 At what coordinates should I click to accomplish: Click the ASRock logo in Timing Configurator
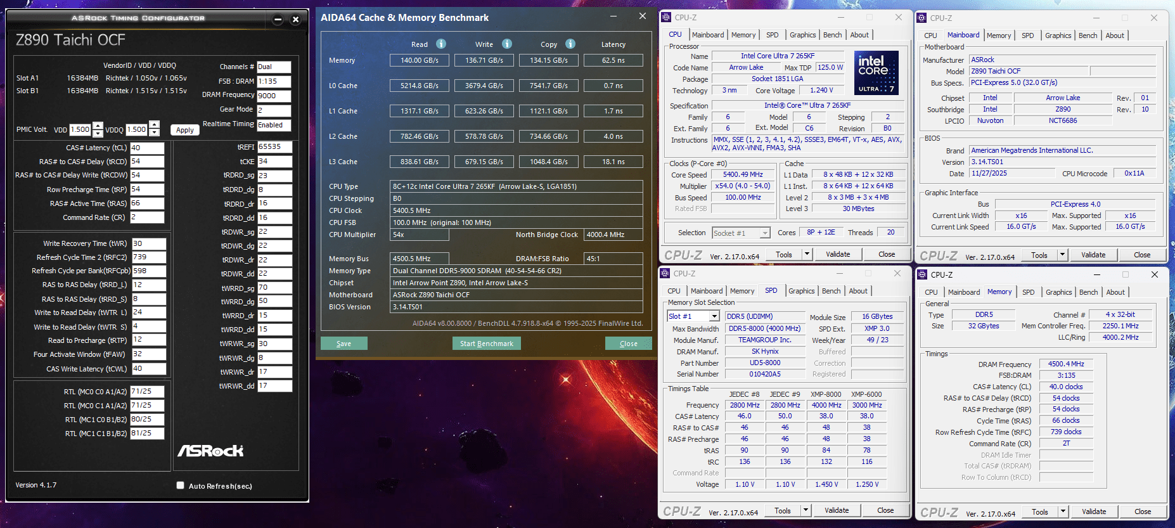[x=210, y=451]
